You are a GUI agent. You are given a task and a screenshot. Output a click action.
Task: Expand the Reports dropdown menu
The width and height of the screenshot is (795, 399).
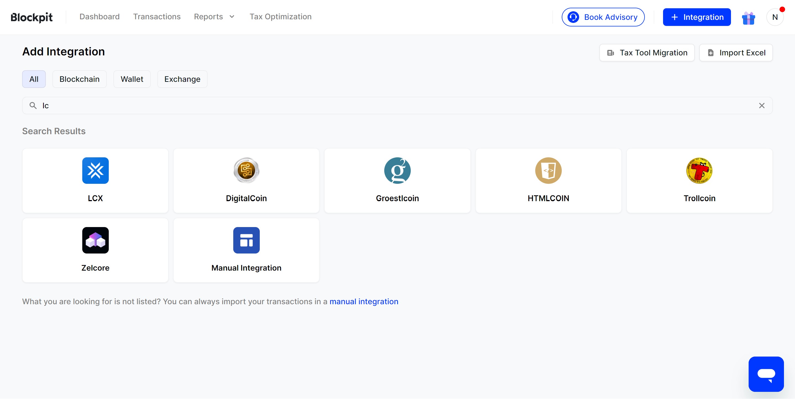[214, 17]
